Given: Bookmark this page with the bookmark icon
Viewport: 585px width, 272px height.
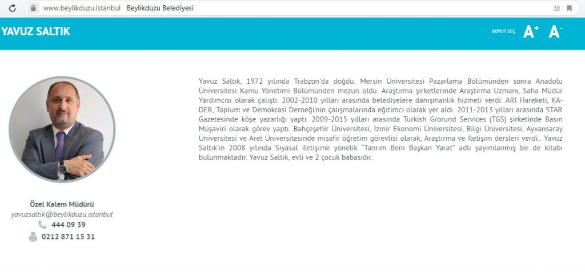Looking at the screenshot, I should click(569, 9).
